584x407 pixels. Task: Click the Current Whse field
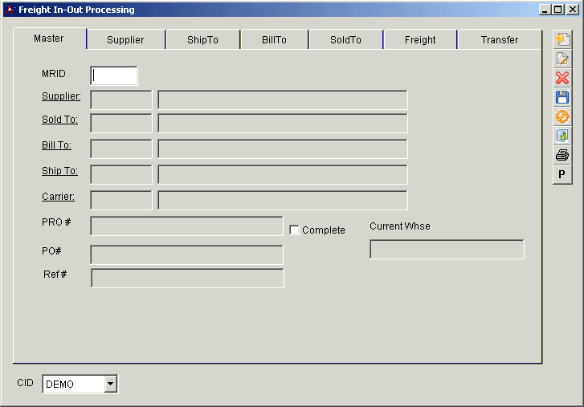pyautogui.click(x=447, y=250)
